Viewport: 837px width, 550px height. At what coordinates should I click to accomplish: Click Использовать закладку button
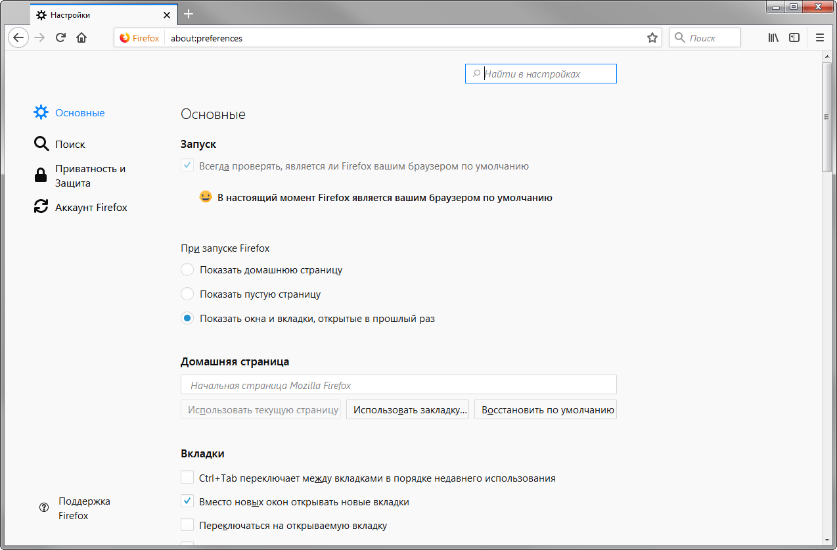pyautogui.click(x=407, y=409)
